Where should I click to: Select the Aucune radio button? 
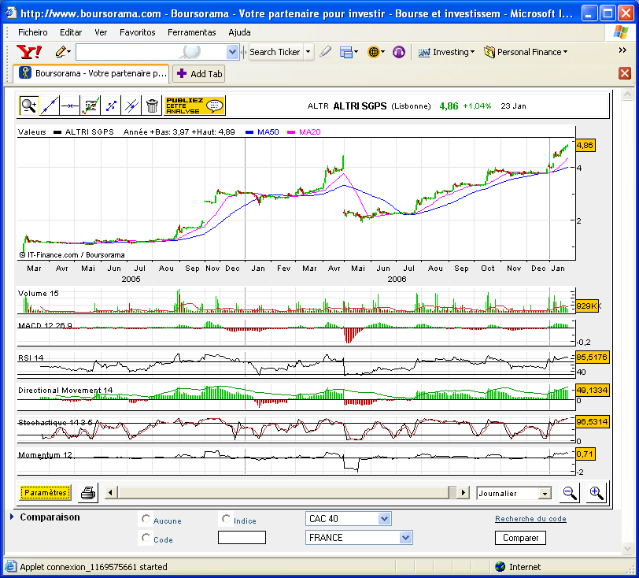[146, 518]
